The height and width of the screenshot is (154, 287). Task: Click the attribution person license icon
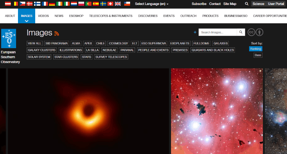point(259,32)
